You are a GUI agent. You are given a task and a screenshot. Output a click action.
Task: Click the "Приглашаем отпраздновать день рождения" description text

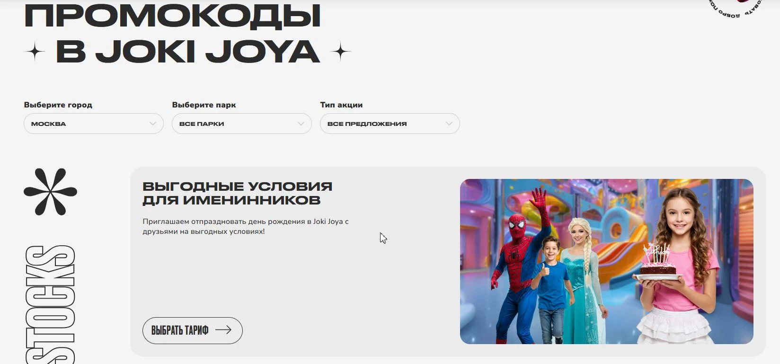click(x=245, y=226)
